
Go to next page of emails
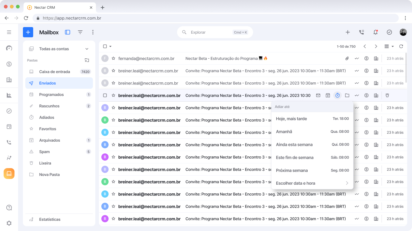point(376,46)
